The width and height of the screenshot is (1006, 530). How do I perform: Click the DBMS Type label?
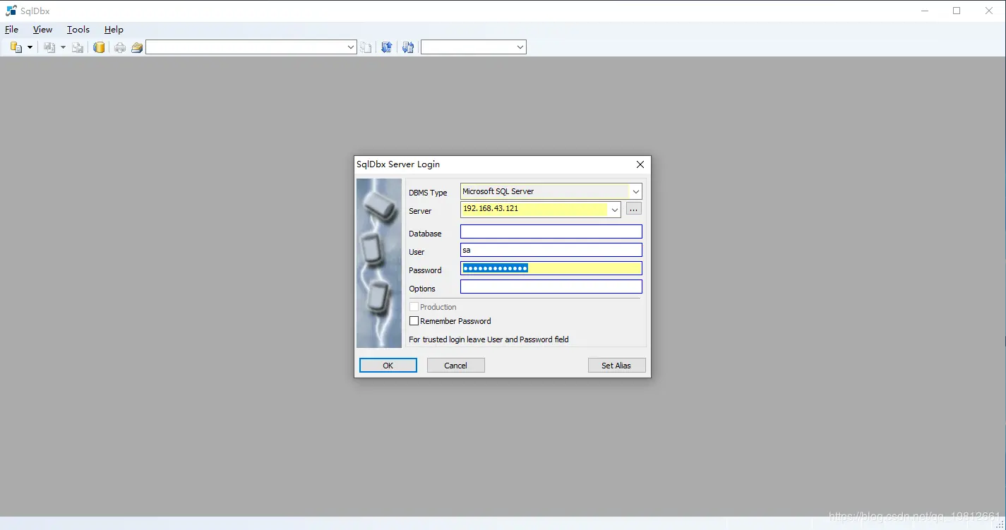428,193
